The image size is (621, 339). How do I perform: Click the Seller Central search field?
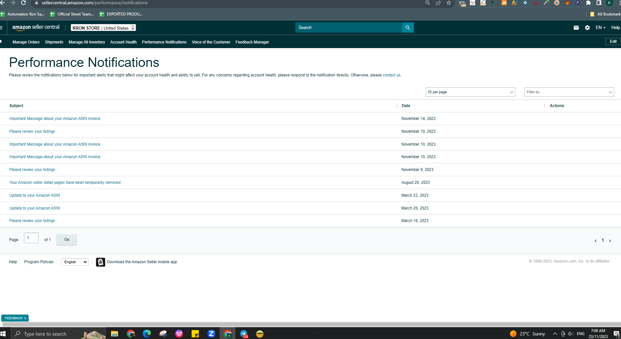click(x=349, y=28)
